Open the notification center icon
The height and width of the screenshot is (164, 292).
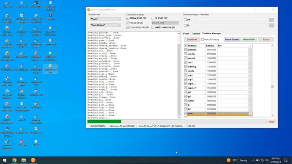click(286, 160)
